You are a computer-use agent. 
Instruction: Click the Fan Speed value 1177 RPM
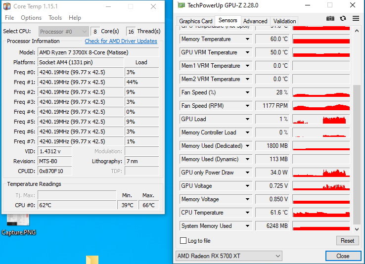(273, 106)
